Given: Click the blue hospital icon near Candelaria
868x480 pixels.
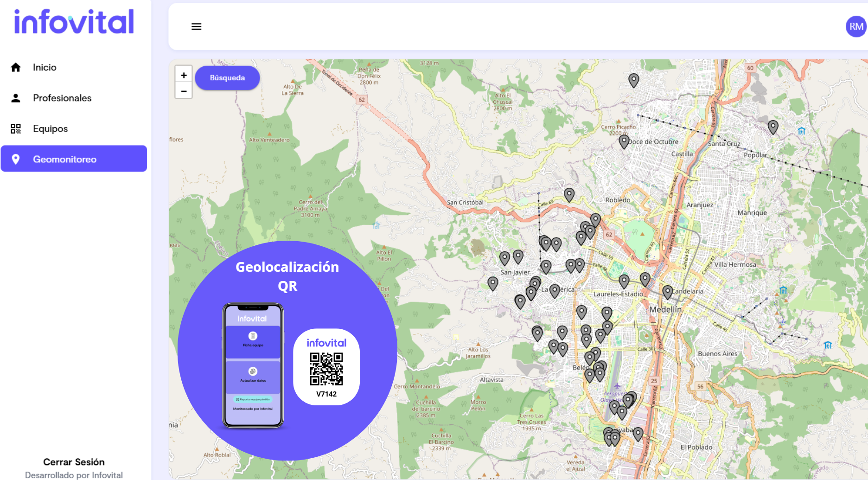Looking at the screenshot, I should tap(784, 290).
